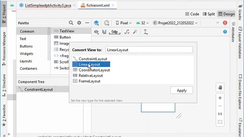
Task: Open Device File Explorer tool window
Action: click(x=240, y=92)
